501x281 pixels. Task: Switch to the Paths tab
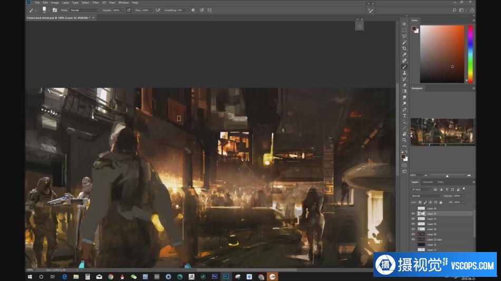tap(440, 182)
